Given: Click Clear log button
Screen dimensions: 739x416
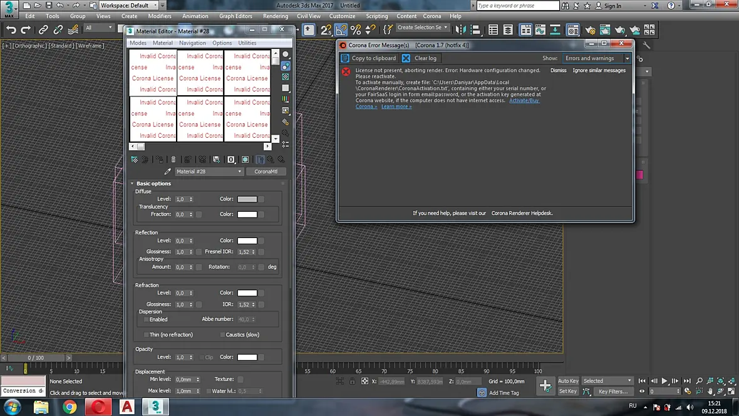Looking at the screenshot, I should [420, 58].
